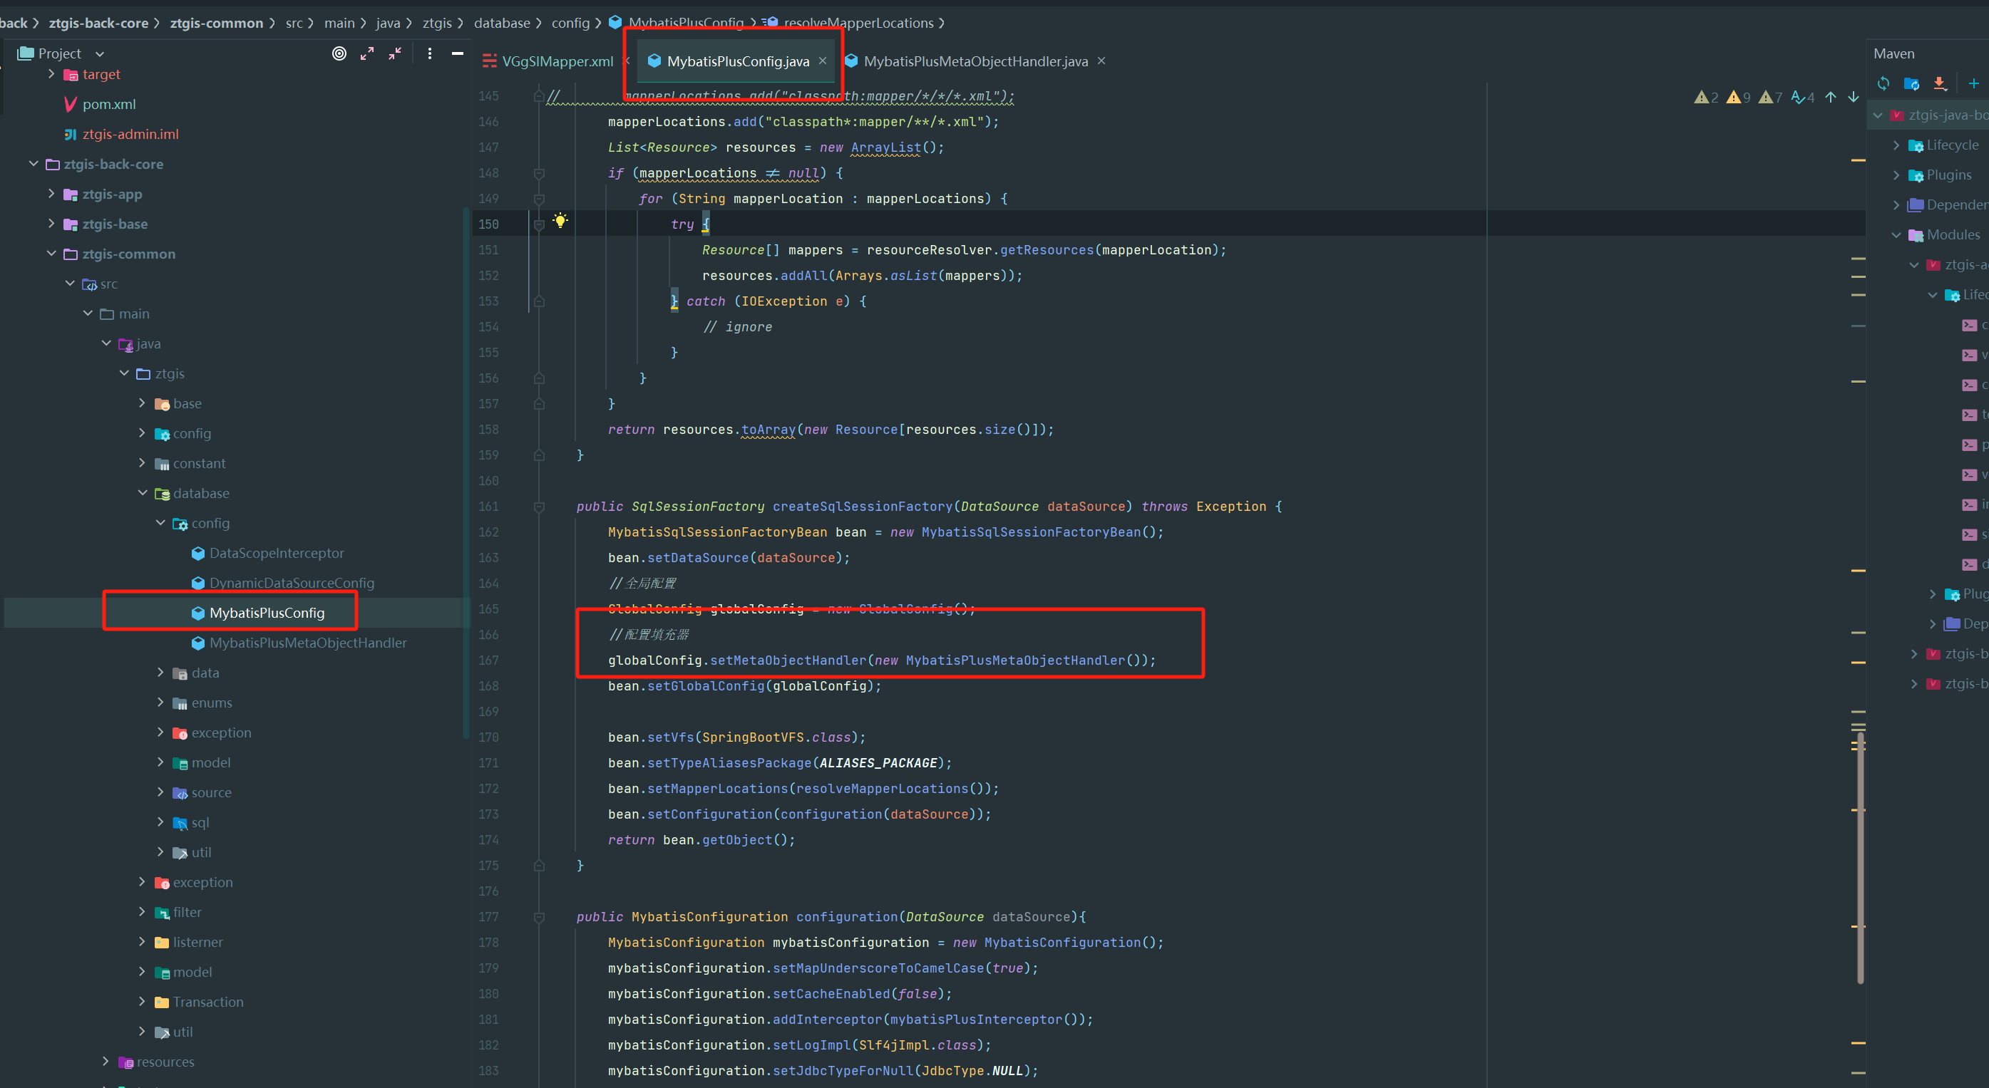Click Maven download sources icon

(1940, 83)
